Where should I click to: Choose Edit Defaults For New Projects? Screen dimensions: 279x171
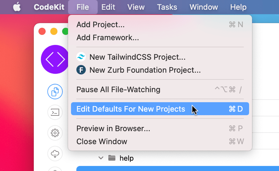[160, 109]
